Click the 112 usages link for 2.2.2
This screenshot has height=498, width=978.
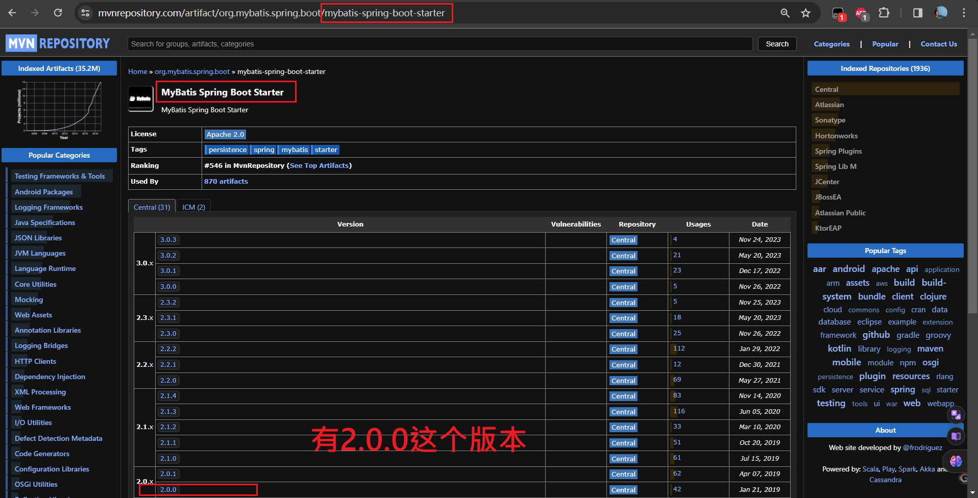coord(679,348)
